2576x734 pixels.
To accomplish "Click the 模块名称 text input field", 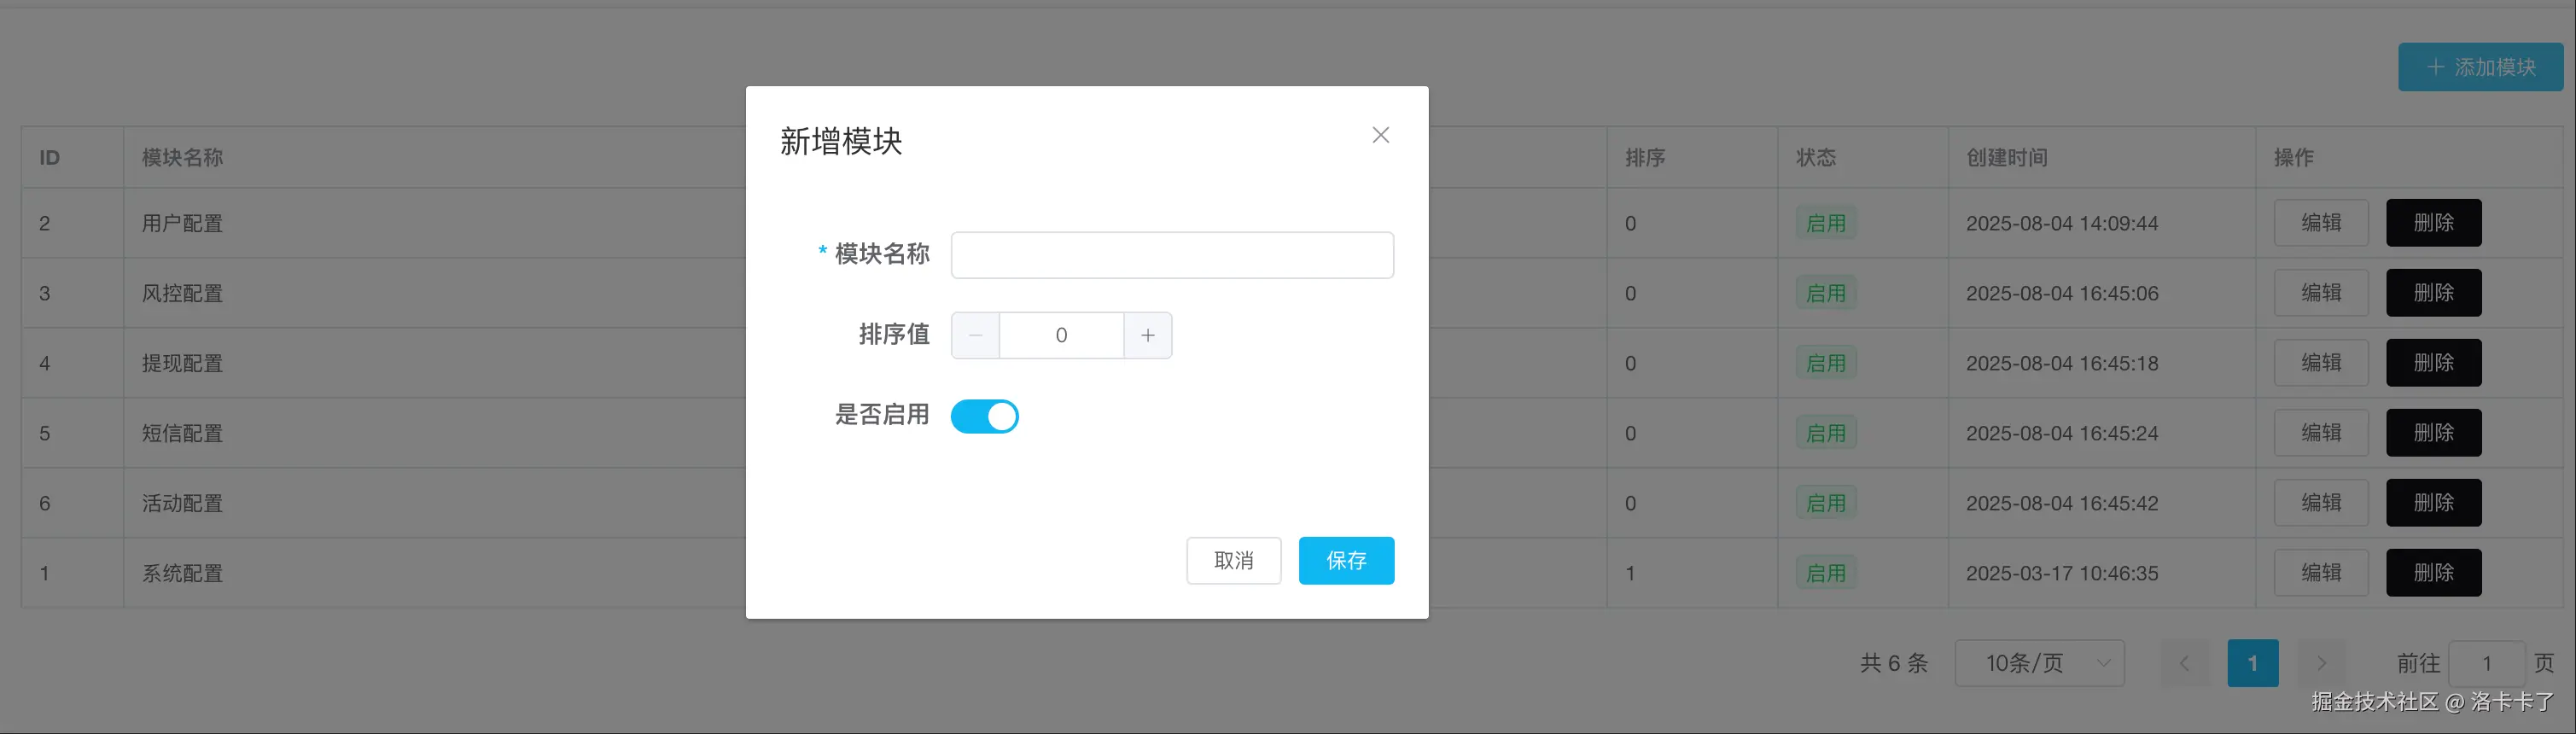I will click(x=1171, y=255).
